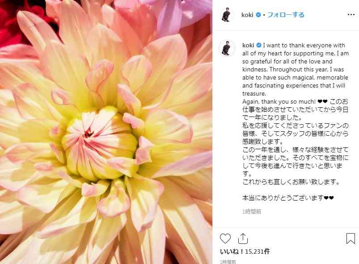Image resolution: width=359 pixels, height=264 pixels.
Task: Click the timestamp below the likes count
Action: [x=228, y=262]
